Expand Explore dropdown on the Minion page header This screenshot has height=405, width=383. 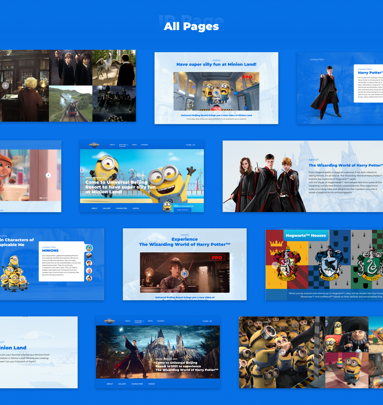click(123, 145)
